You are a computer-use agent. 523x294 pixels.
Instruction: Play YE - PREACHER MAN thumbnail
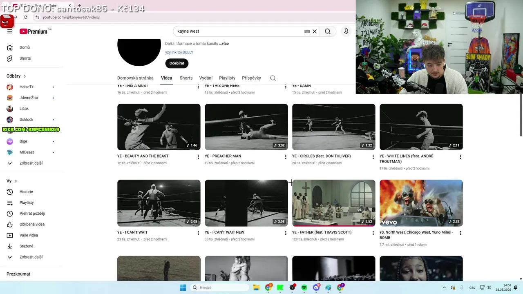click(246, 127)
